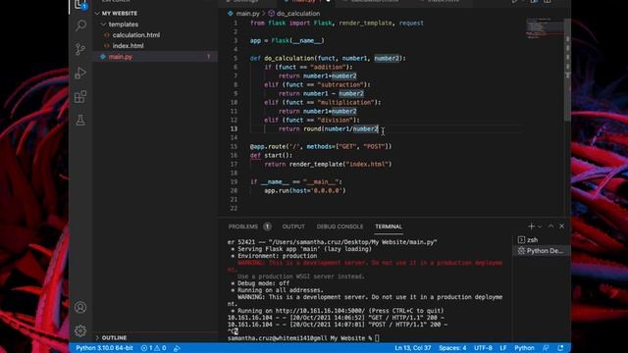Click Ln 13, Col 37 in status bar
The height and width of the screenshot is (353, 628).
tap(412, 348)
